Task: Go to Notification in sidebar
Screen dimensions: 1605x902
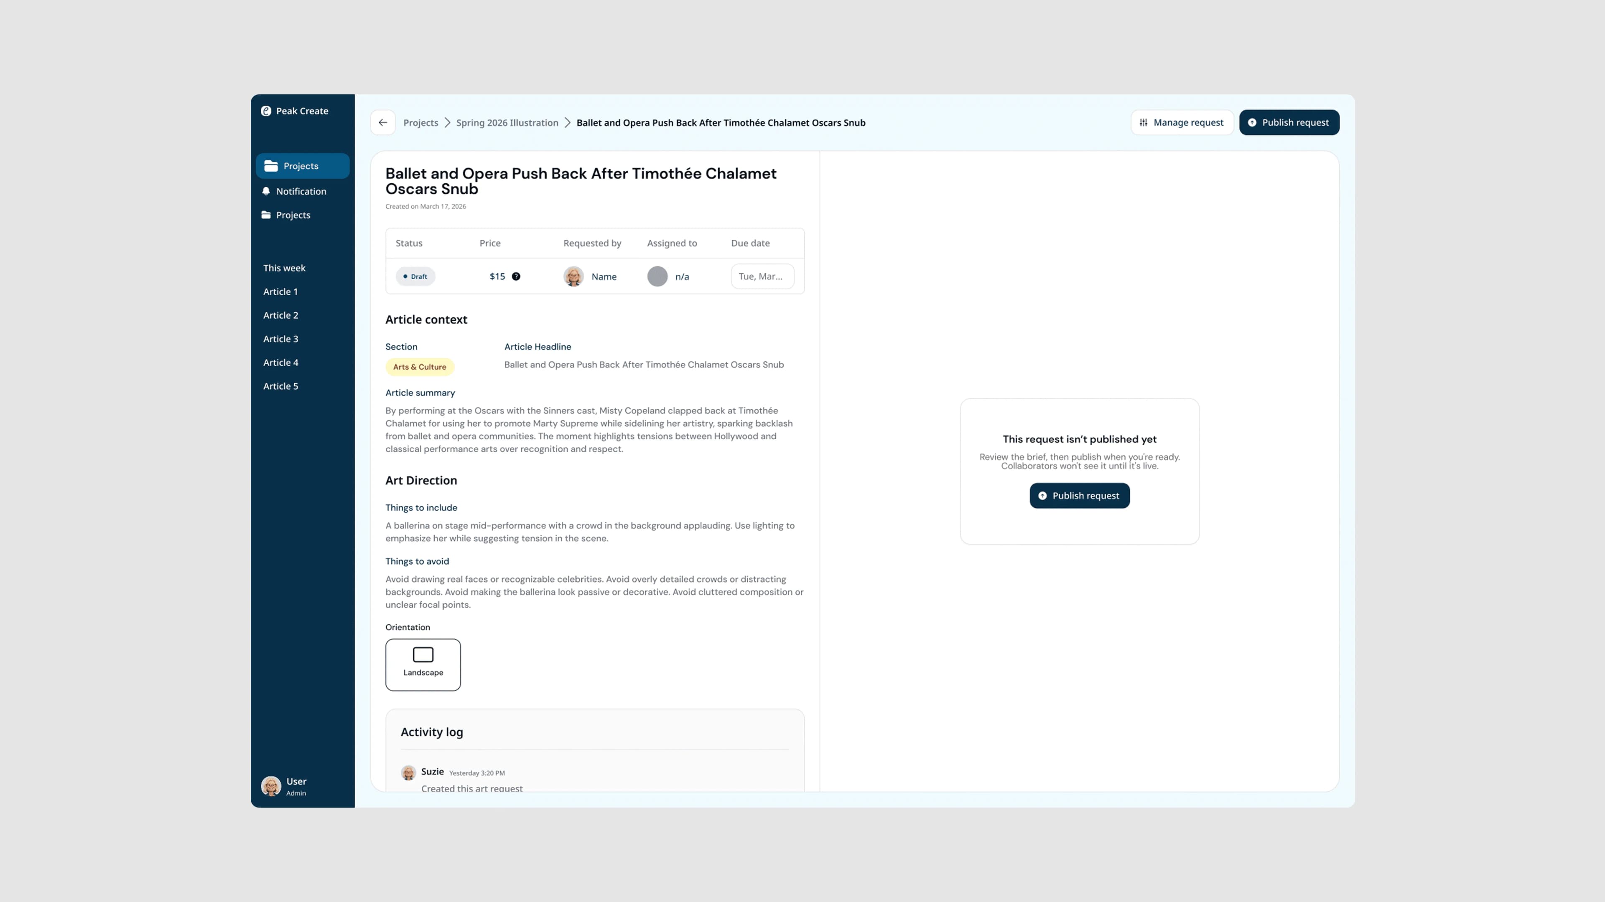Action: point(301,191)
